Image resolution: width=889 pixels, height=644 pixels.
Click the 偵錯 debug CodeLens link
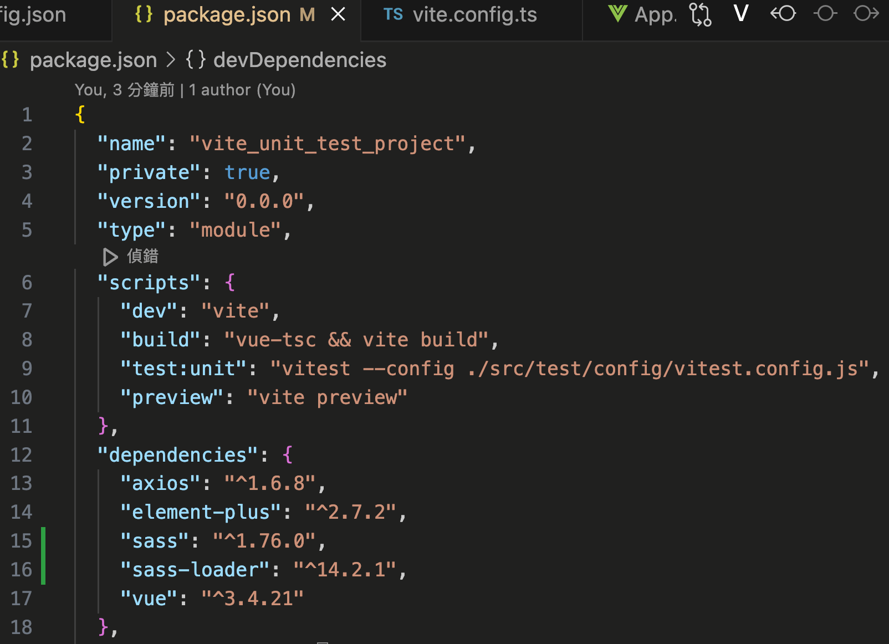click(x=142, y=256)
